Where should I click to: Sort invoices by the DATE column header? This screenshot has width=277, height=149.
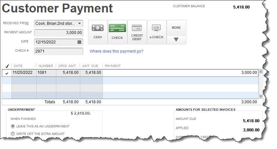pyautogui.click(x=18, y=66)
